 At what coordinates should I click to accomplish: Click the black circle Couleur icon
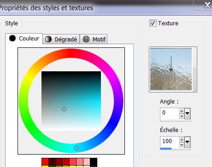point(12,38)
